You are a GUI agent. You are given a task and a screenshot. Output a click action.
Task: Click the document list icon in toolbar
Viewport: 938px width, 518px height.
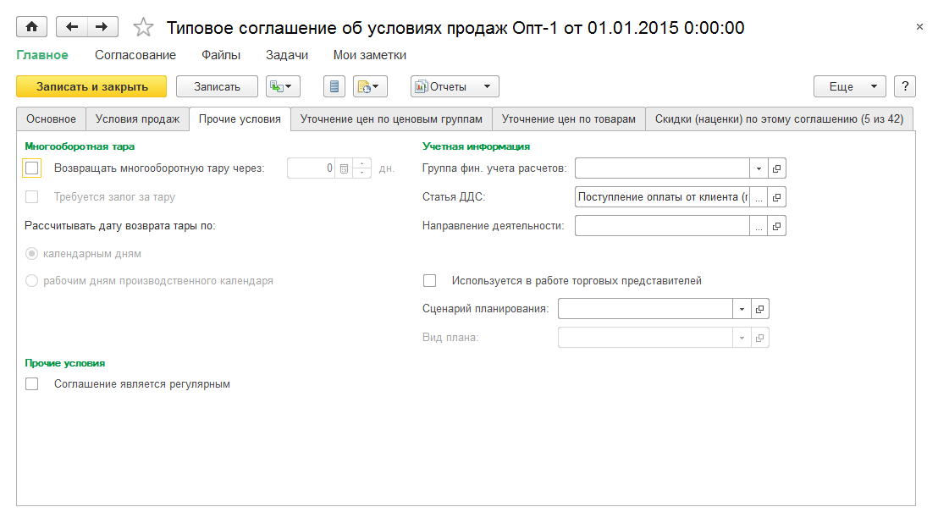tap(334, 86)
